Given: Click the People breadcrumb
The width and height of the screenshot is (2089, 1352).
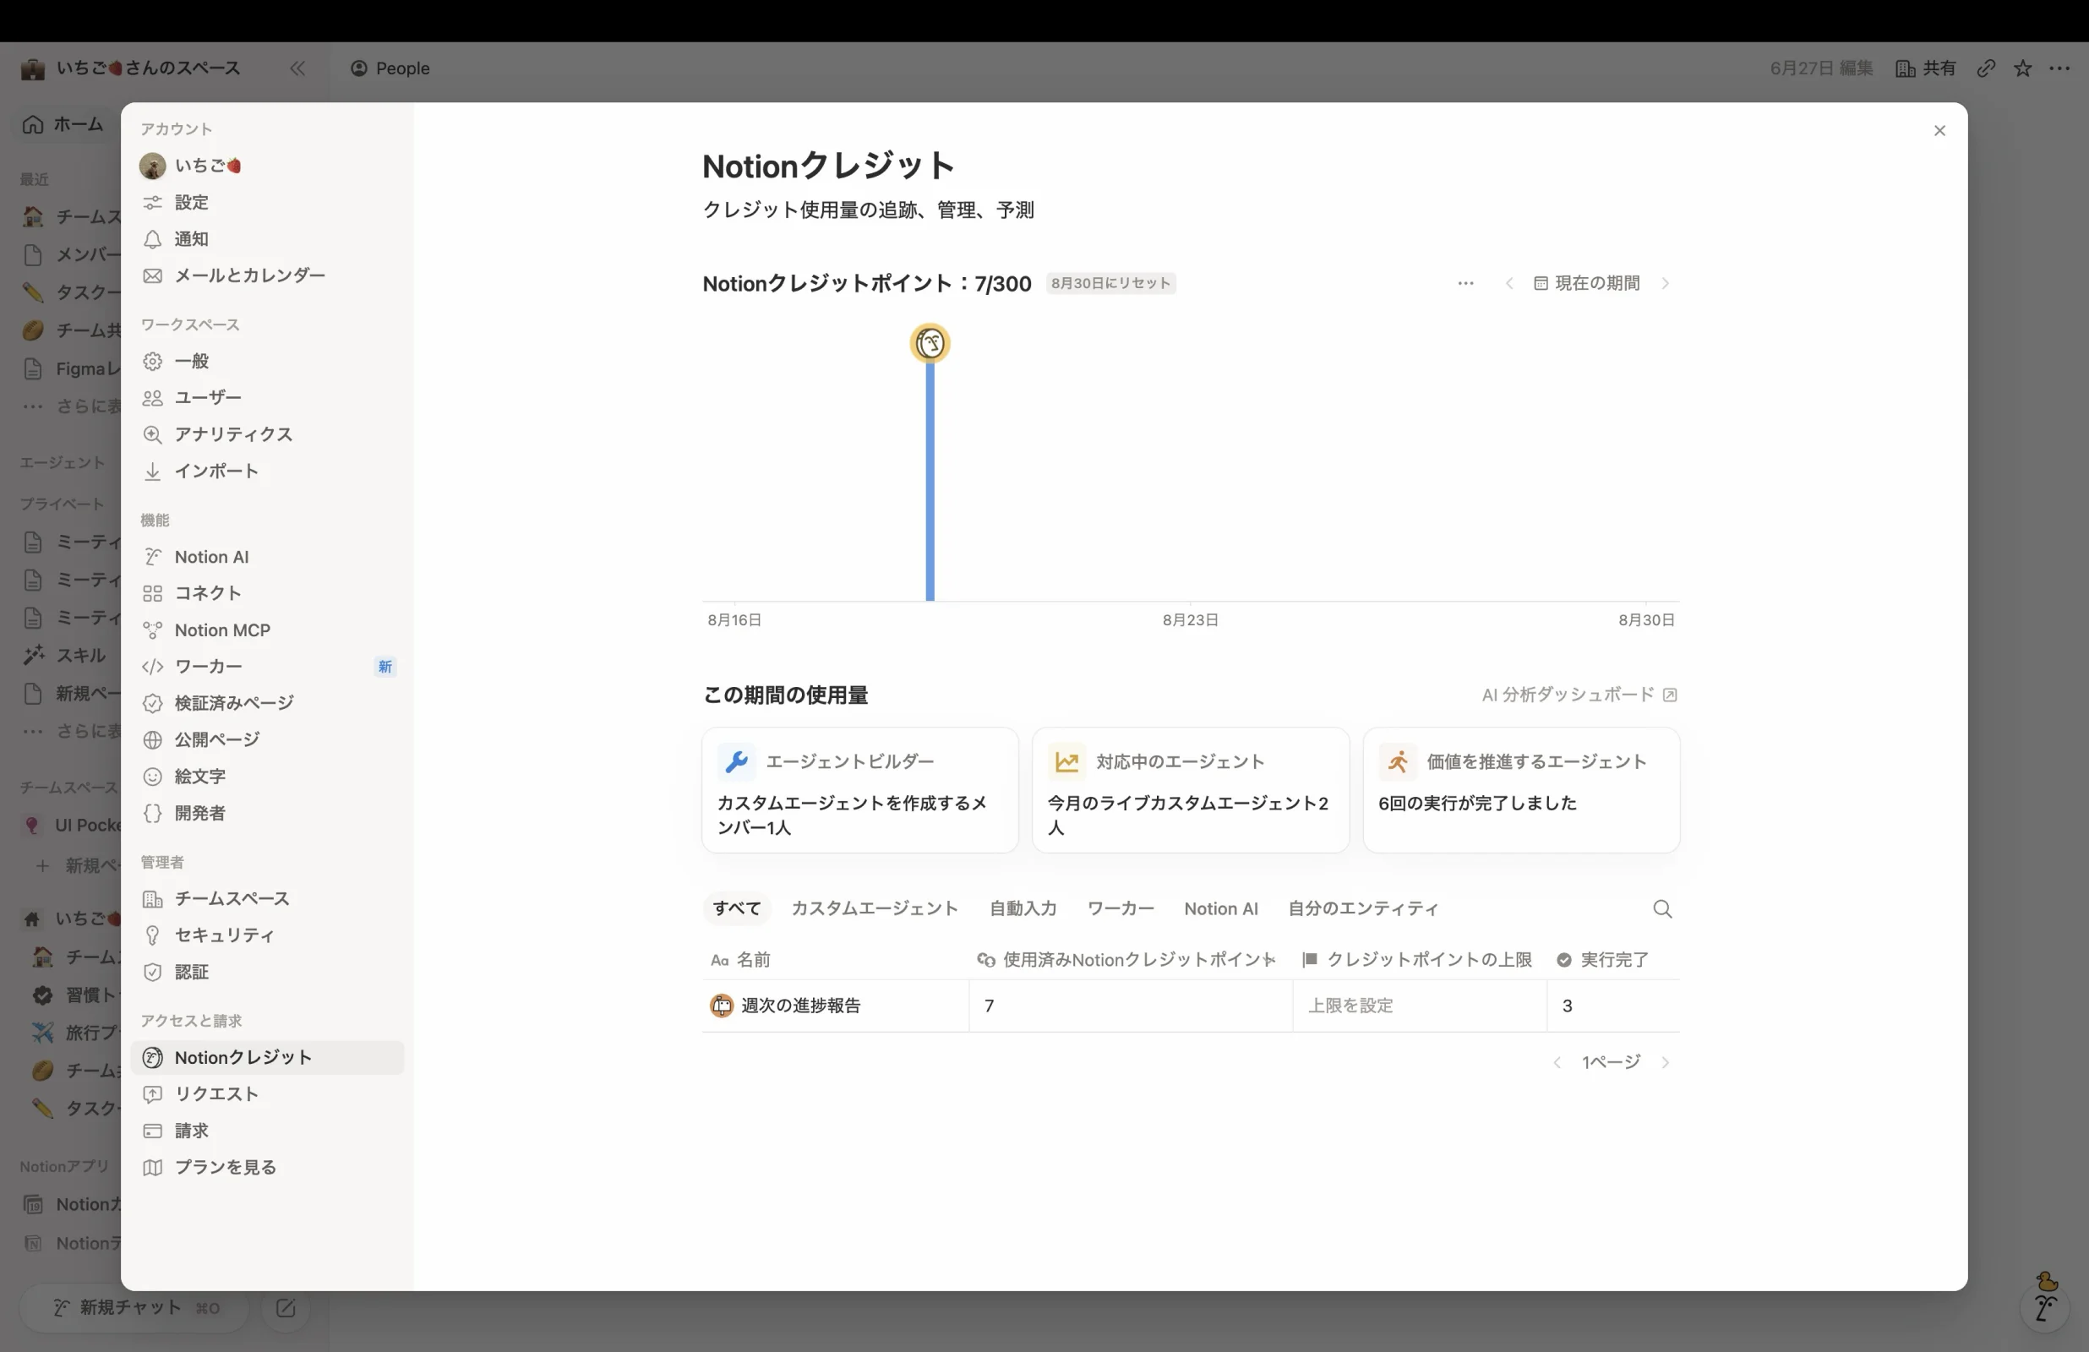Looking at the screenshot, I should pos(390,68).
